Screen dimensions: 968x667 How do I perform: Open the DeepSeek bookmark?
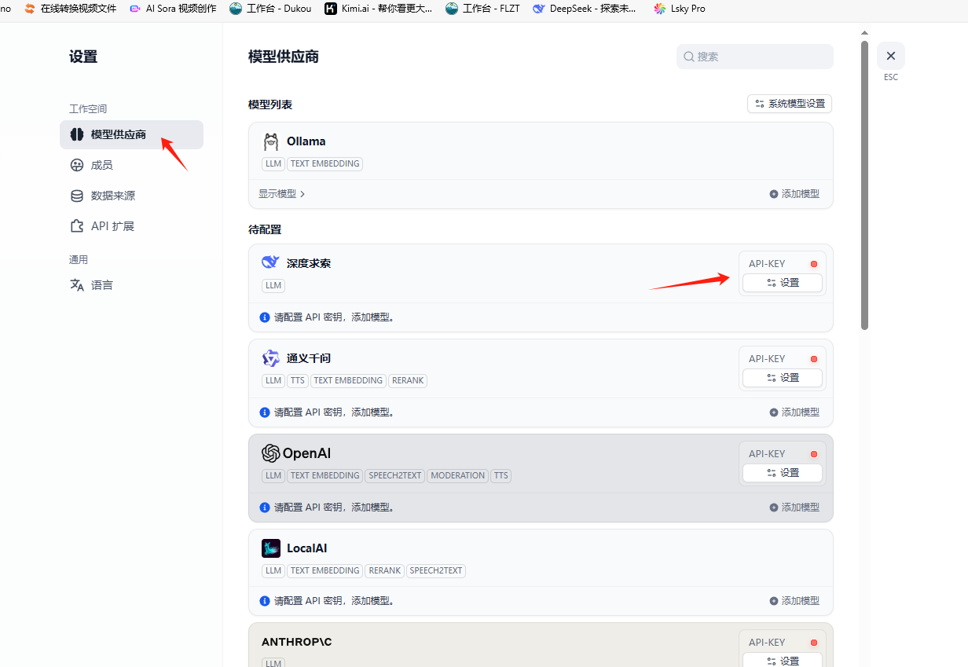[x=585, y=9]
